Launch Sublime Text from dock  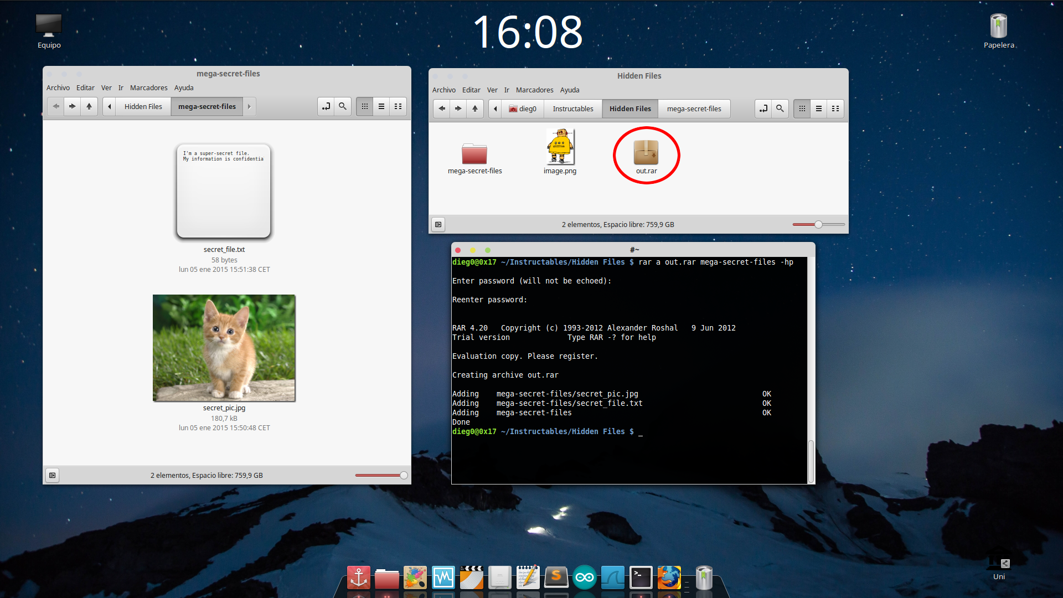(x=556, y=578)
